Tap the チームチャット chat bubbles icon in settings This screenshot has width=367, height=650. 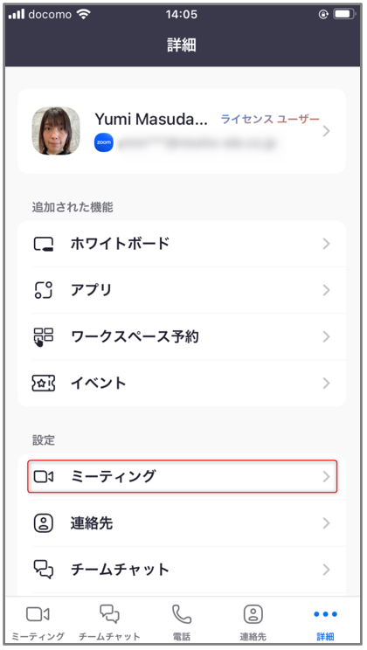click(44, 569)
